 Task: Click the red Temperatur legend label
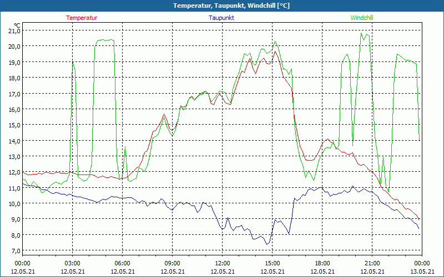(82, 18)
